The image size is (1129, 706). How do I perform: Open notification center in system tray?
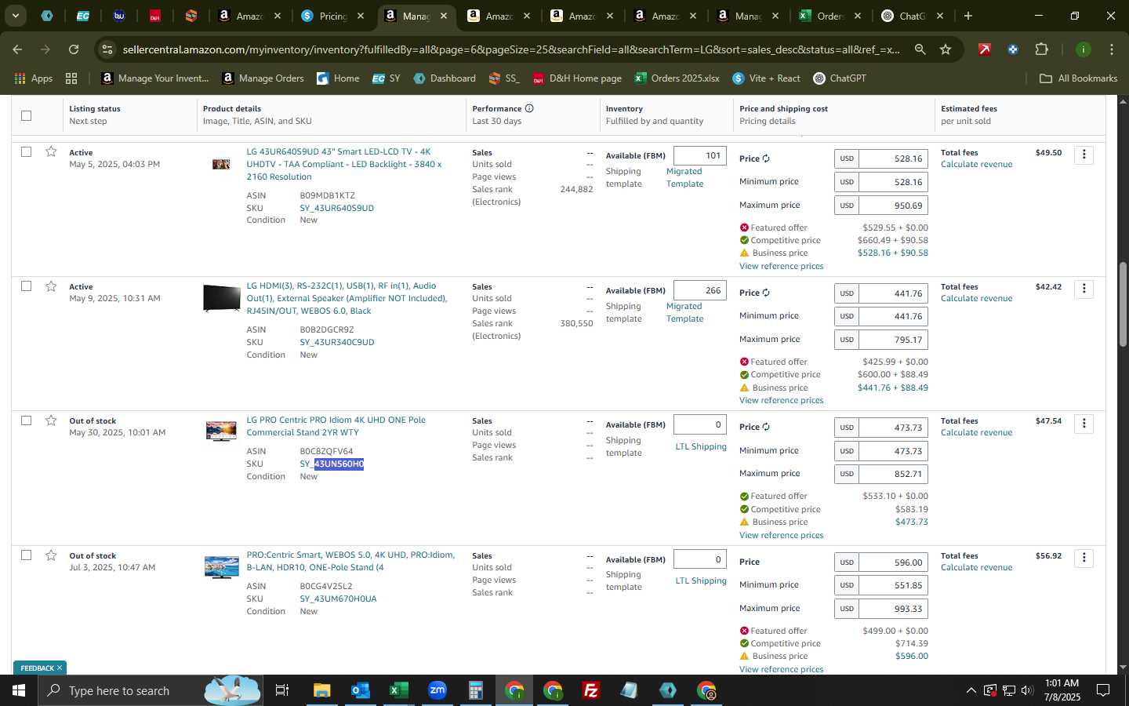pos(1103,690)
